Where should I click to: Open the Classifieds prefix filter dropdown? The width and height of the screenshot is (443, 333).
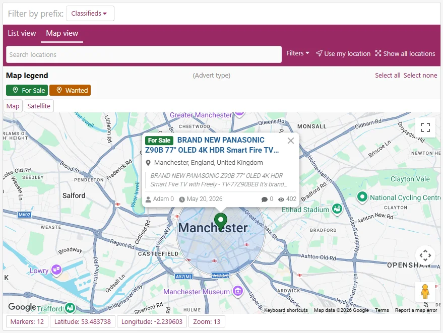(x=90, y=13)
